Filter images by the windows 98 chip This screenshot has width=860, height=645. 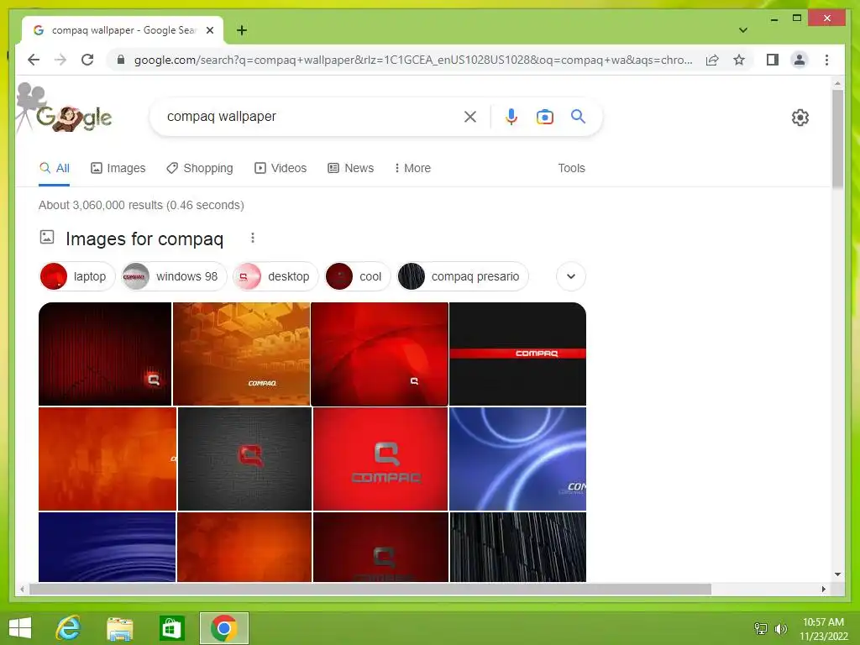(173, 276)
